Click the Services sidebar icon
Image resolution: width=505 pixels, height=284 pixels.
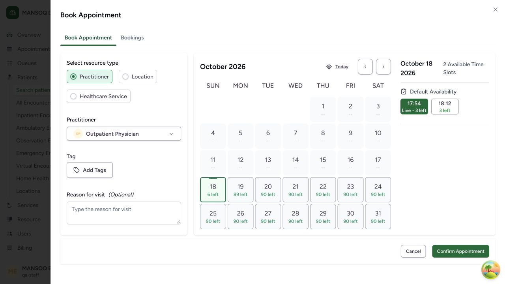click(x=9, y=205)
